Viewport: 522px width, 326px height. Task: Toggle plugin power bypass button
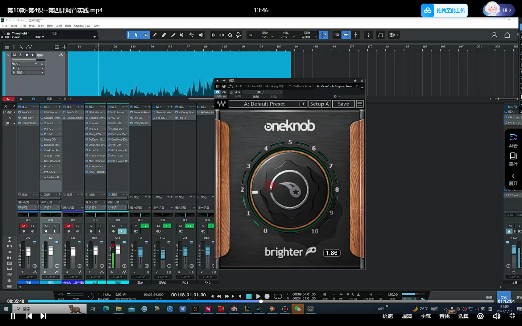click(217, 92)
